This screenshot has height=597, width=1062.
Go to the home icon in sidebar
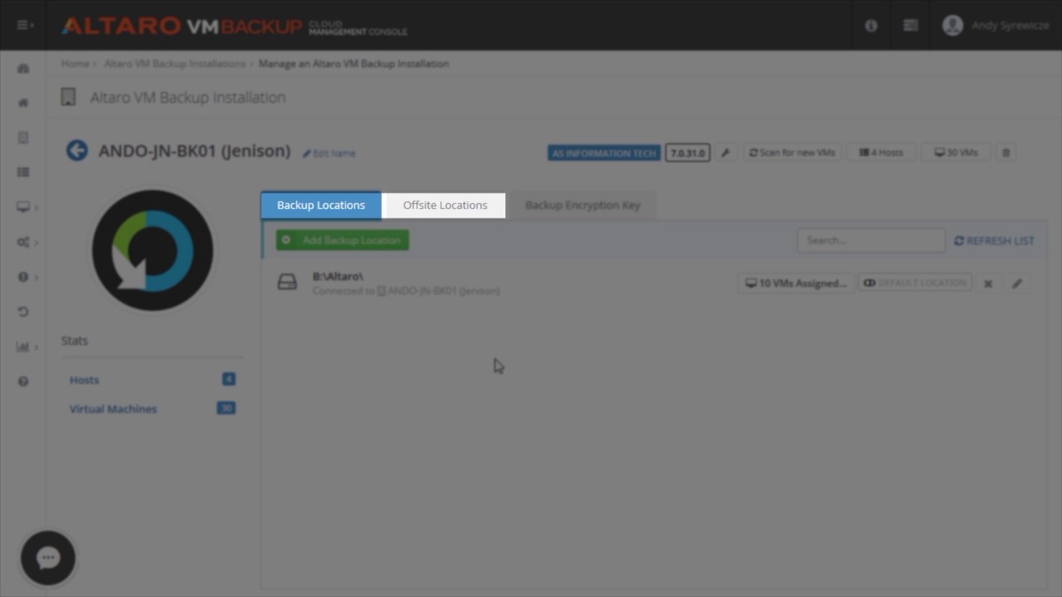coord(23,103)
